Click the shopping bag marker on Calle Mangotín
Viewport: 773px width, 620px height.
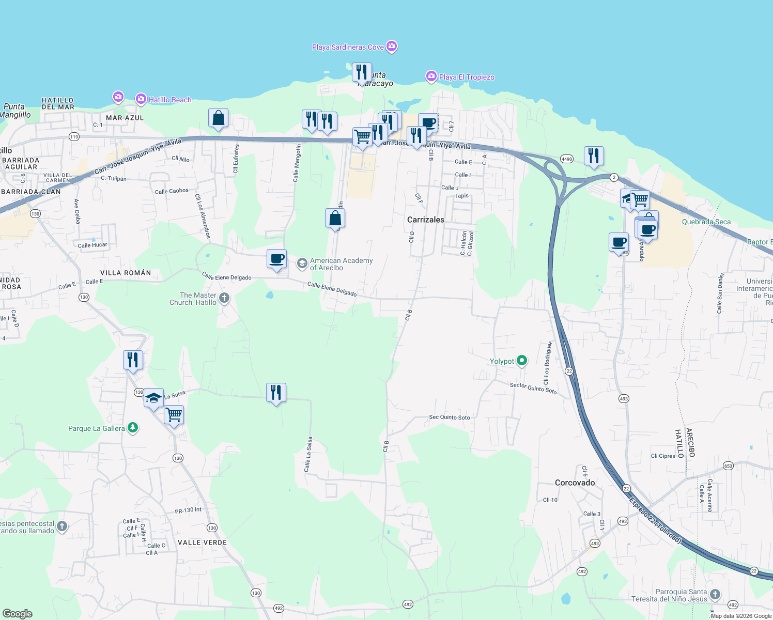click(335, 219)
